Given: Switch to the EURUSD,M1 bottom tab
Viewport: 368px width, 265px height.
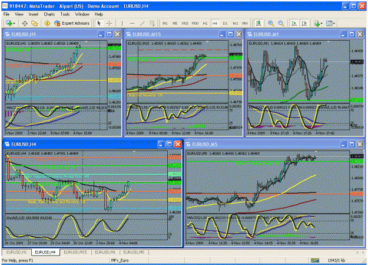Looking at the screenshot, I should (x=105, y=252).
